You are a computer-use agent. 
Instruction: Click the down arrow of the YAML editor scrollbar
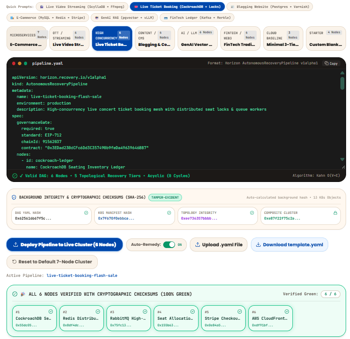342,159
